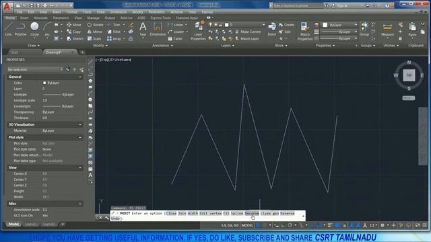The width and height of the screenshot is (431, 242).
Task: Open the Insert ribbon tab
Action: pos(24,18)
